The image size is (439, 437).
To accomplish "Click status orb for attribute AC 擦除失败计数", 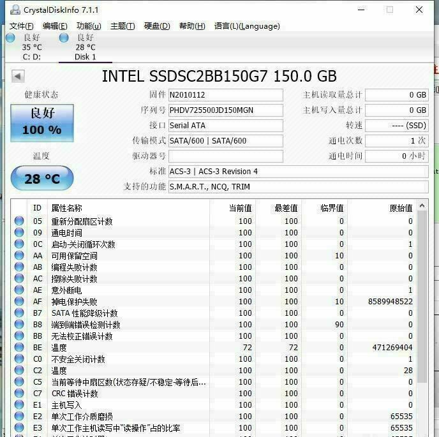I will [x=19, y=278].
